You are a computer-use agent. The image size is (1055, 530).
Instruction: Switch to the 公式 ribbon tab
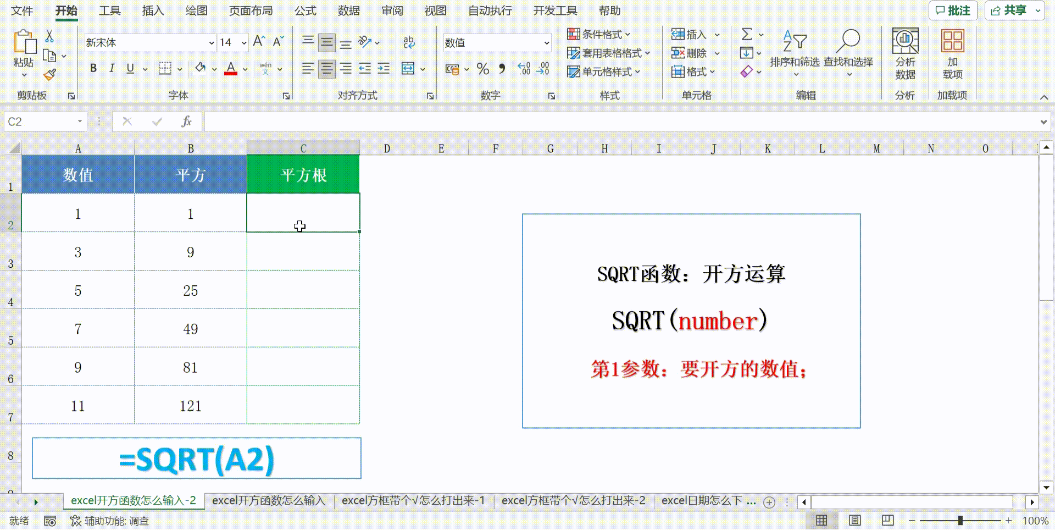[x=305, y=10]
